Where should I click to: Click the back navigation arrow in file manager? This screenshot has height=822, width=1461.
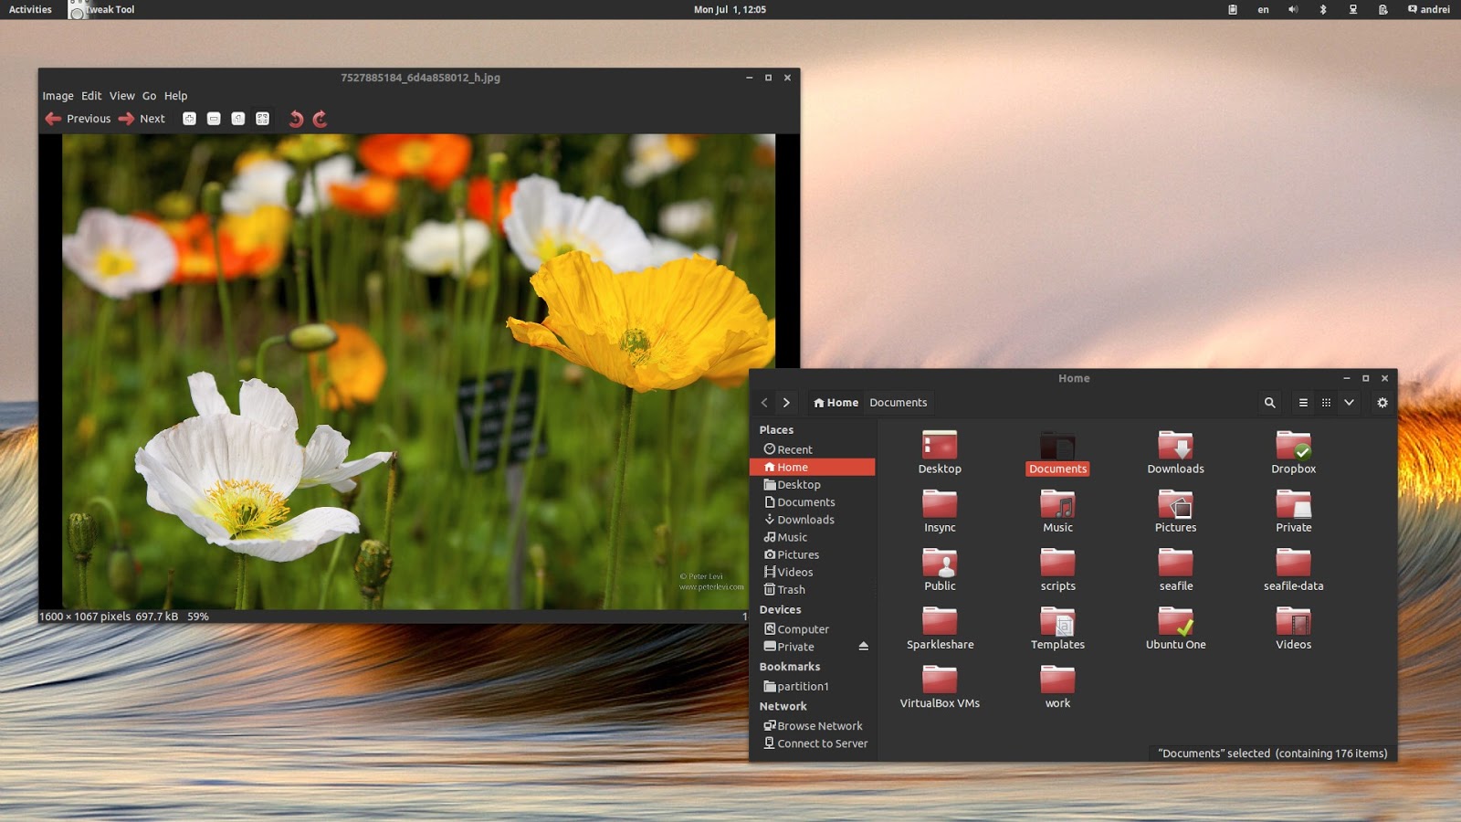tap(764, 402)
